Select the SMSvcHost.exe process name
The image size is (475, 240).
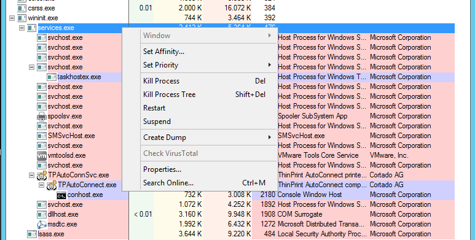tap(71, 136)
